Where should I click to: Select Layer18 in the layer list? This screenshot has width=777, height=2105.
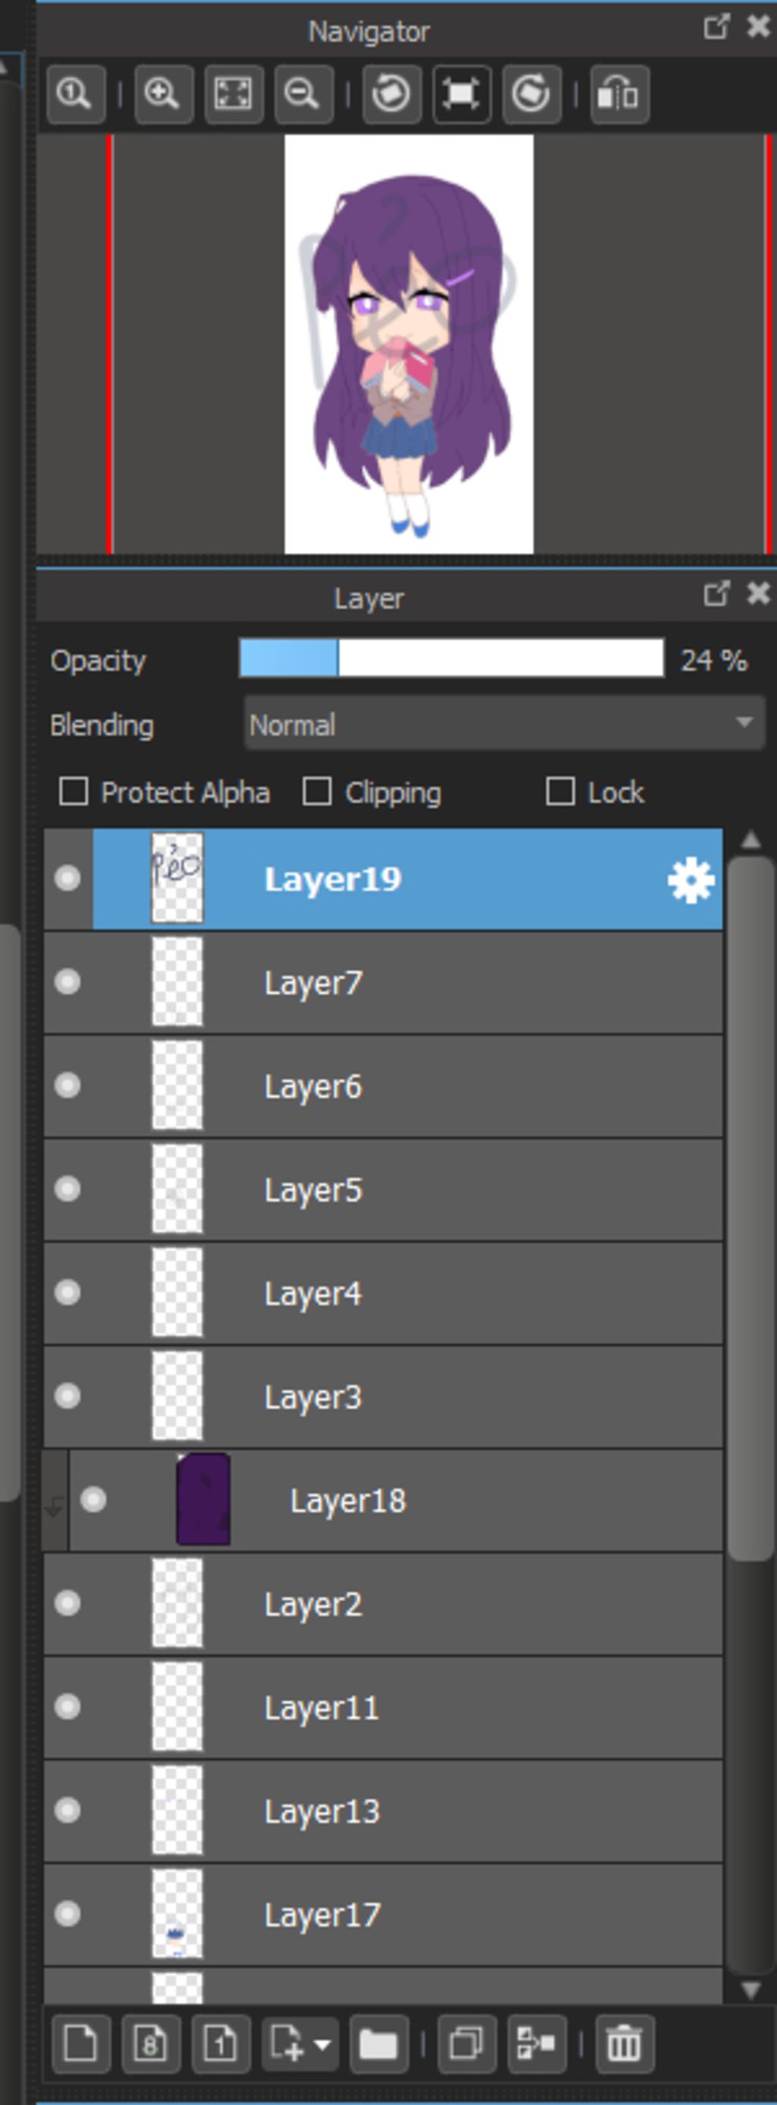[x=395, y=1500]
